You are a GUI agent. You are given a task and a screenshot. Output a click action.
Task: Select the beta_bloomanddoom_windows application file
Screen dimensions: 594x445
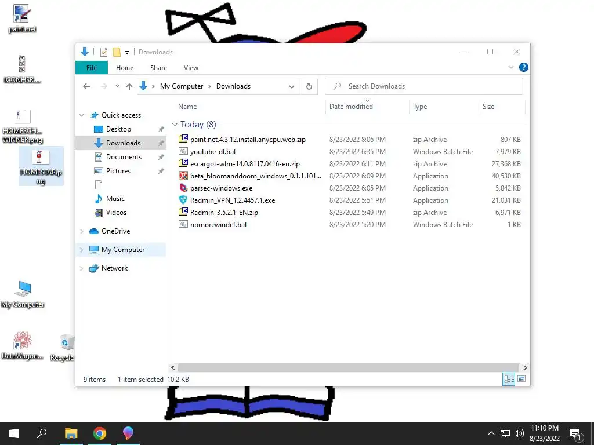(255, 176)
